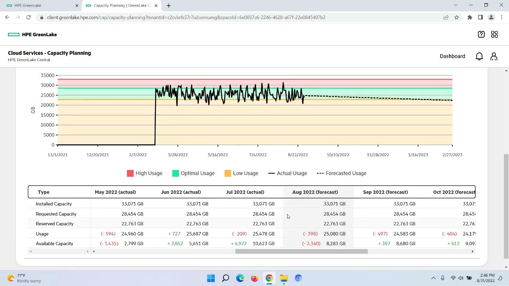Viewport: 509px width, 286px height.
Task: Open the user profile icon
Action: tap(494, 56)
